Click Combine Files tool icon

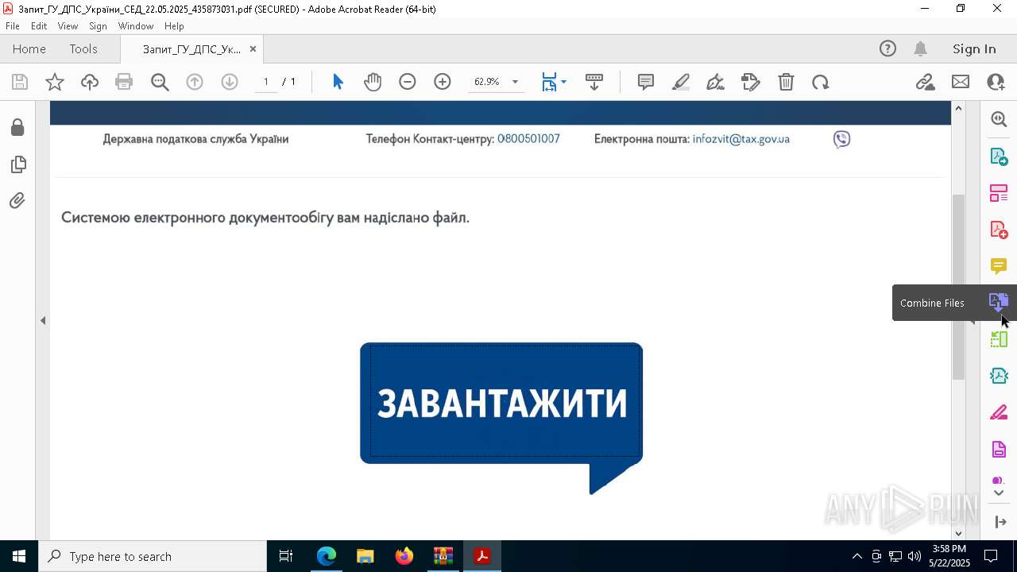[999, 303]
